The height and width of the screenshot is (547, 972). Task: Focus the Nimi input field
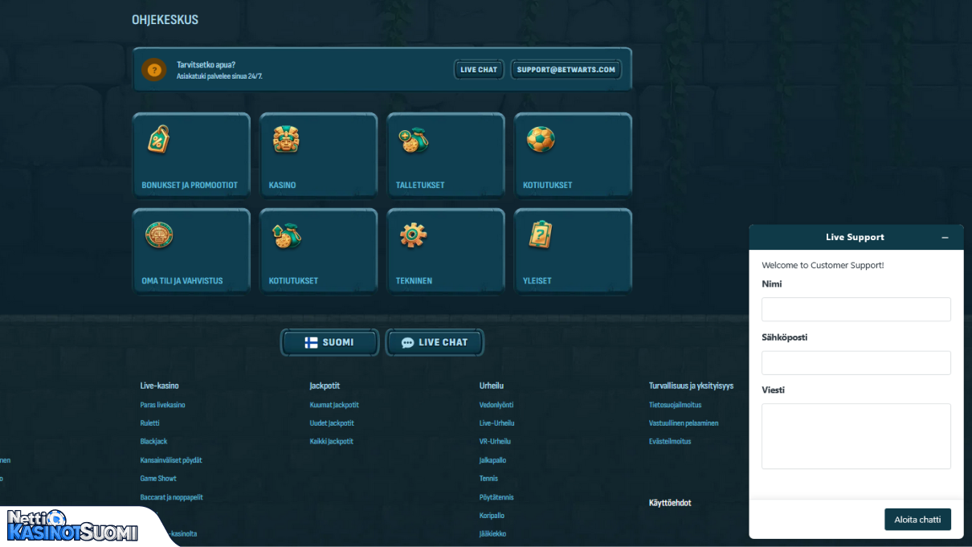pyautogui.click(x=856, y=309)
